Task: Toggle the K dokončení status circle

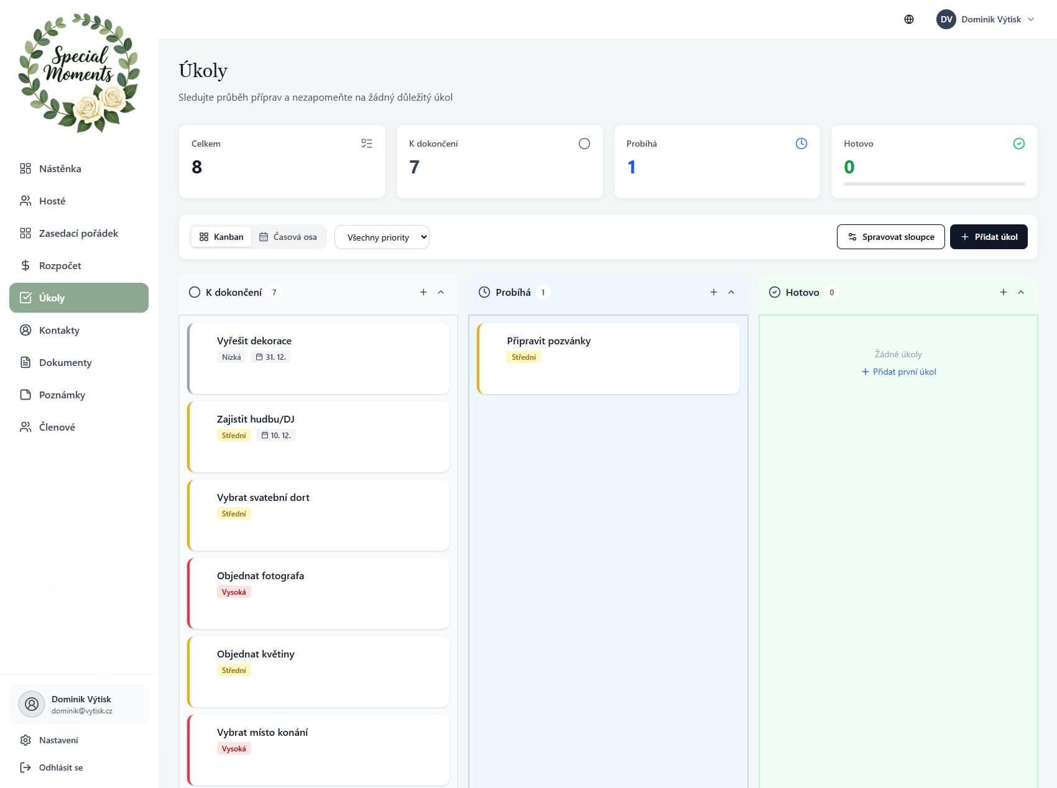Action: click(194, 291)
